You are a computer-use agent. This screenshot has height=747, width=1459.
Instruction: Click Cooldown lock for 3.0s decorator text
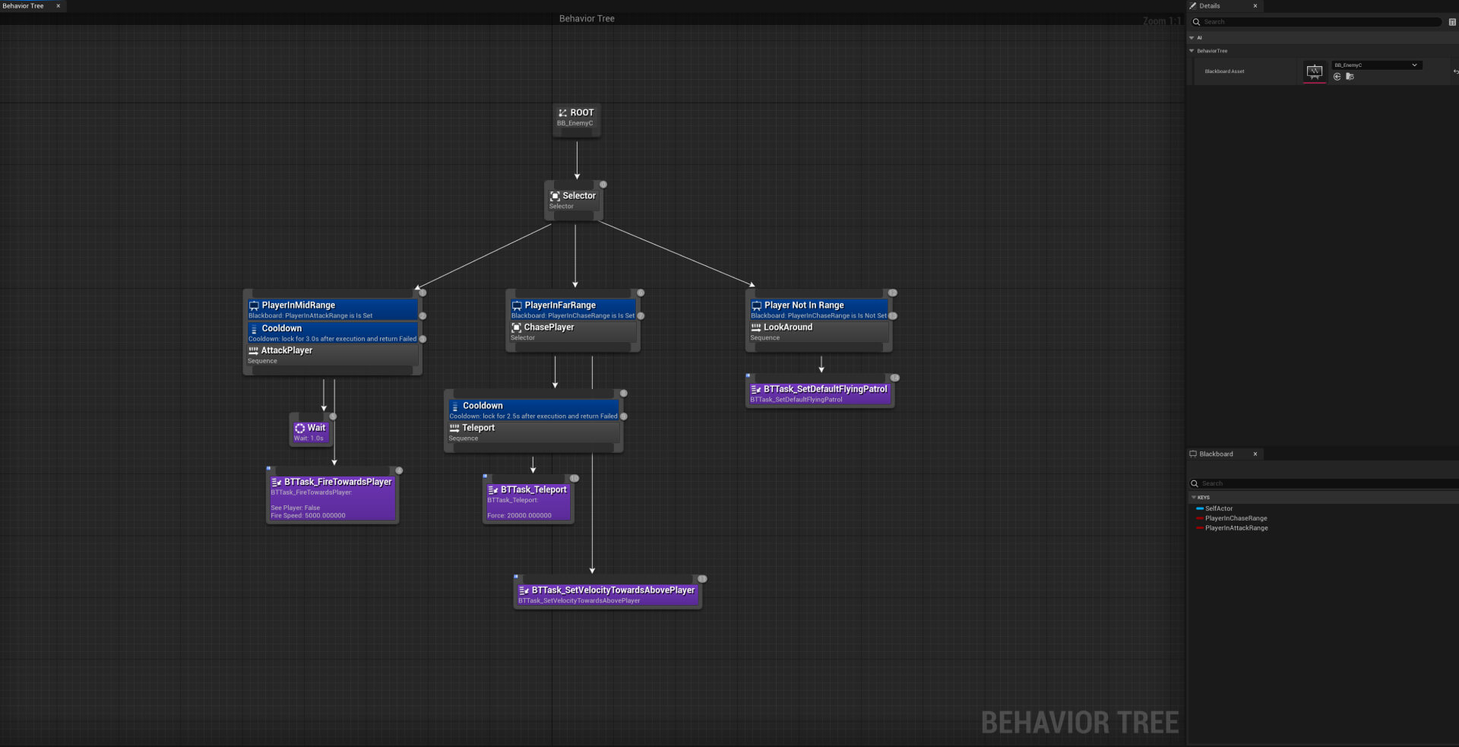tap(333, 339)
